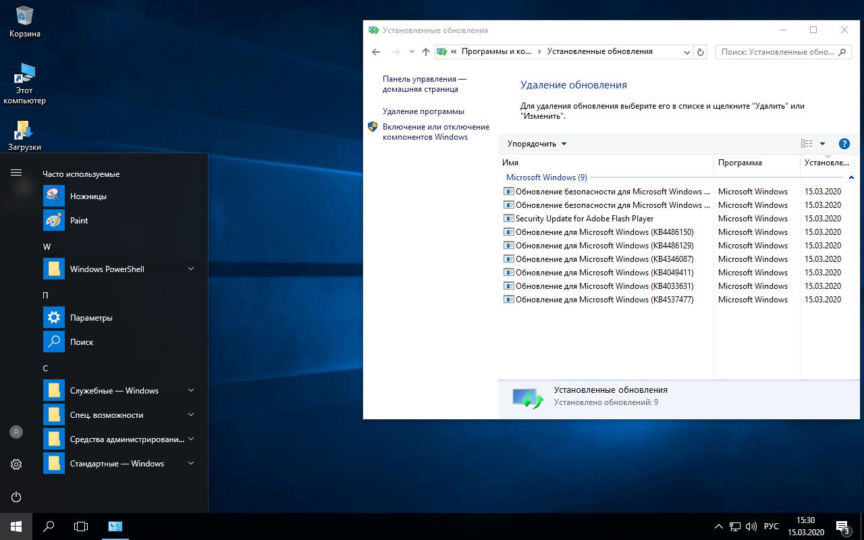This screenshot has height=540, width=864.
Task: Click Включение или отключение компонентов Windows
Action: click(x=436, y=131)
